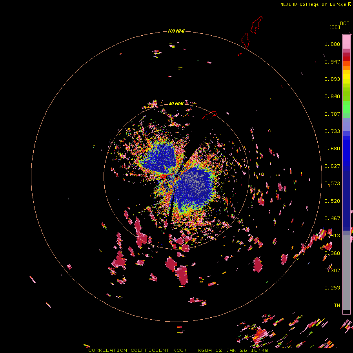This screenshot has height=353, width=353.
Task: Pick the bright green band of the color scale
Action: point(346,107)
